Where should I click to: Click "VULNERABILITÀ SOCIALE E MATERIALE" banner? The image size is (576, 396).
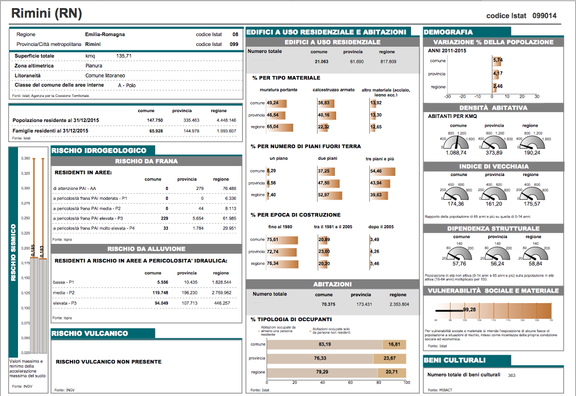click(494, 291)
